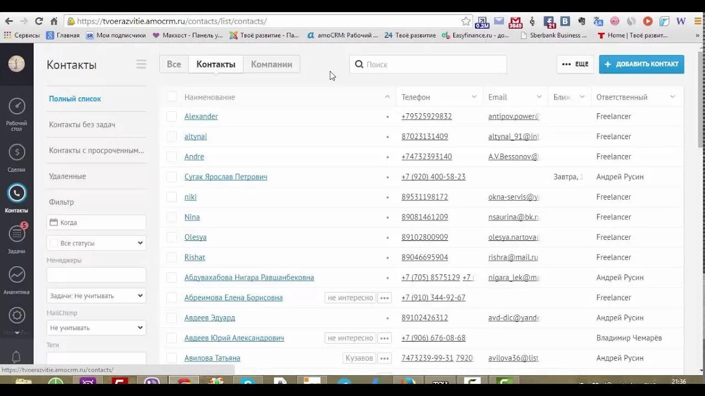Image resolution: width=705 pixels, height=396 pixels.
Task: Switch to the Контакты tab
Action: click(x=216, y=64)
